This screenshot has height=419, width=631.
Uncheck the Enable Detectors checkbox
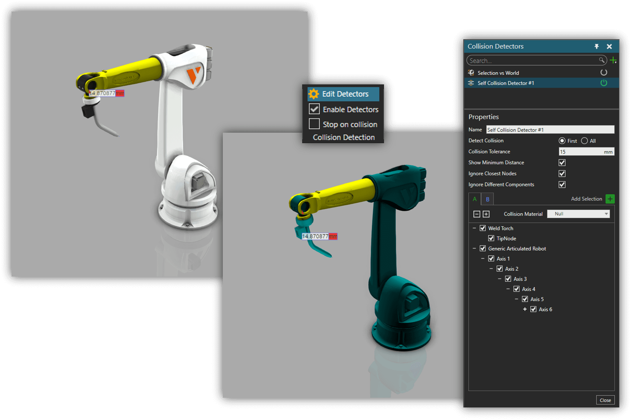[x=314, y=109]
